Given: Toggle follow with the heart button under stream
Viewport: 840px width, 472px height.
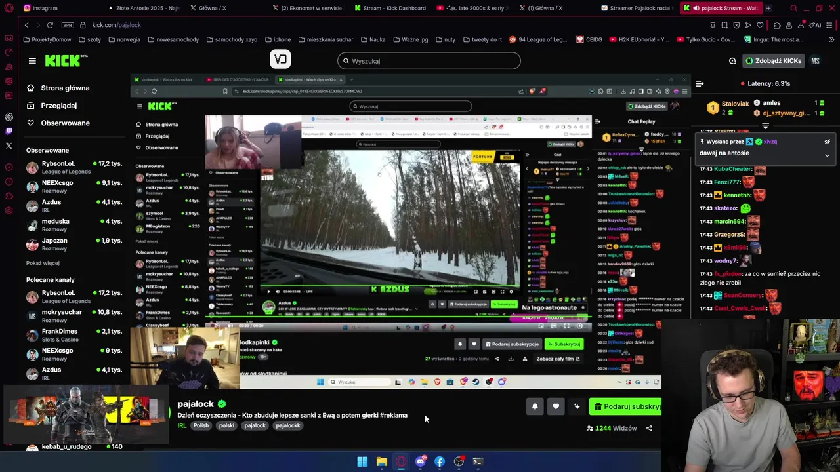Looking at the screenshot, I should click(556, 406).
